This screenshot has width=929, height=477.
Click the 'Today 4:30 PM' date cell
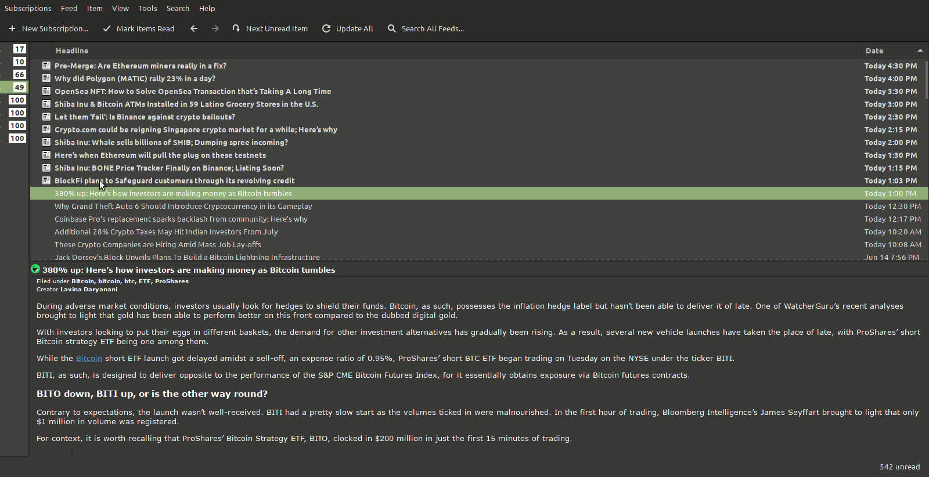891,66
